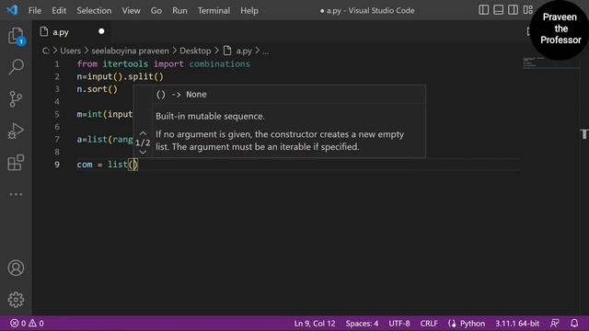Click n.sort() on line 3
The image size is (589, 331).
click(98, 89)
